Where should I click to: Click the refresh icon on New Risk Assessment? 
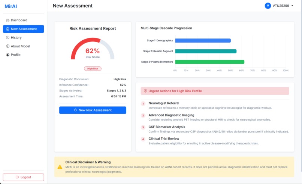(76, 110)
